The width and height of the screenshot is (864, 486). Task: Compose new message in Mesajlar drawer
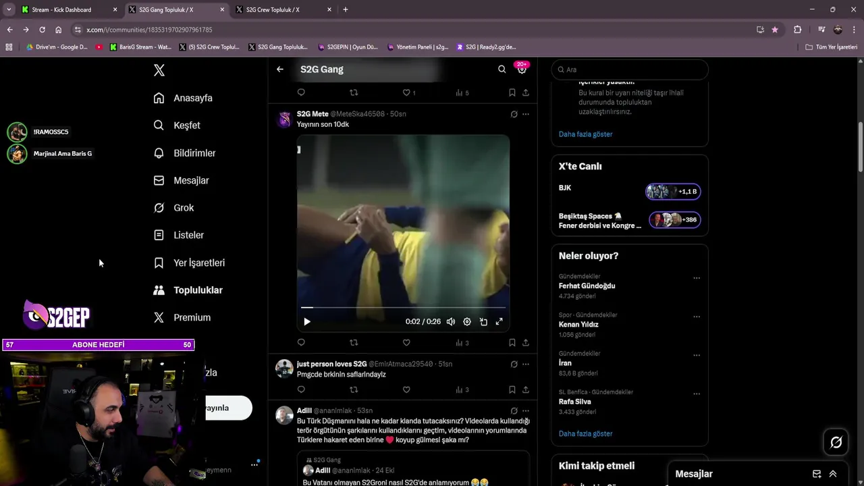(x=817, y=474)
